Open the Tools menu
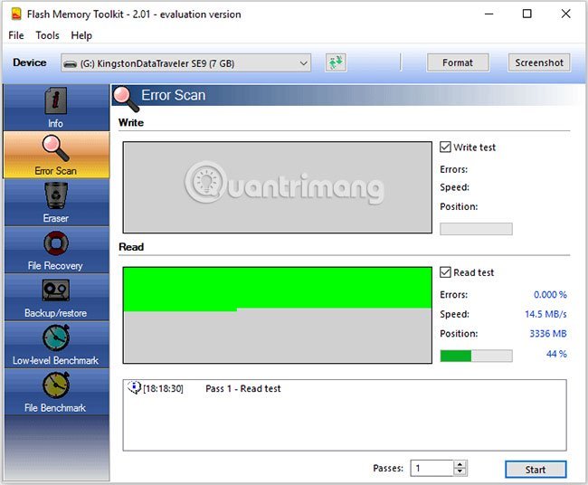The image size is (588, 485). [x=47, y=35]
